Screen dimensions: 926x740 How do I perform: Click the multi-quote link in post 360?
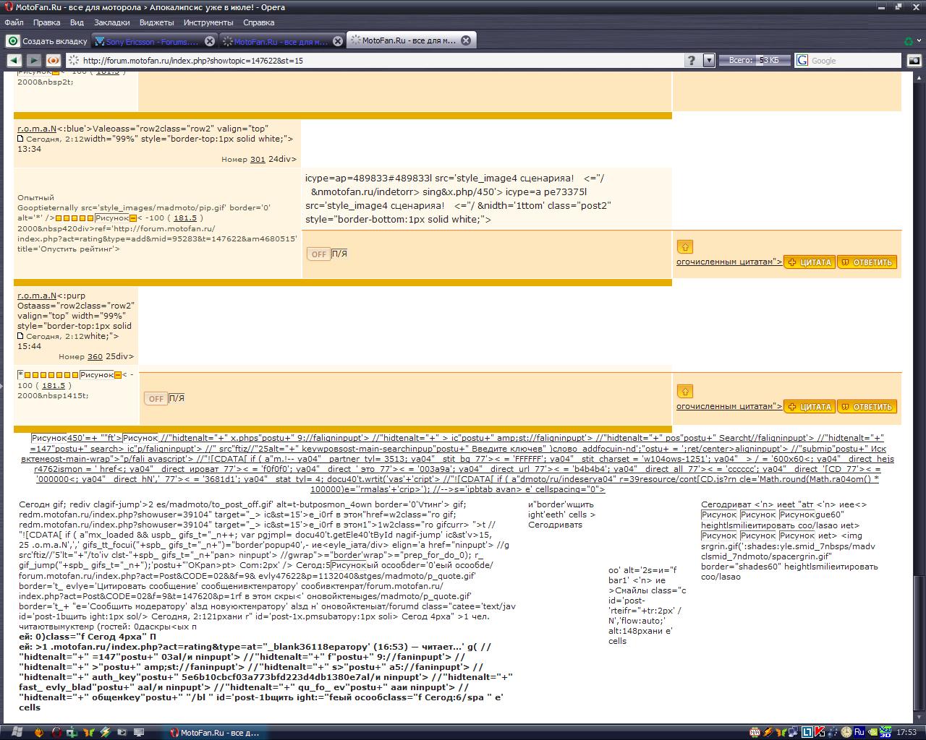tap(729, 406)
